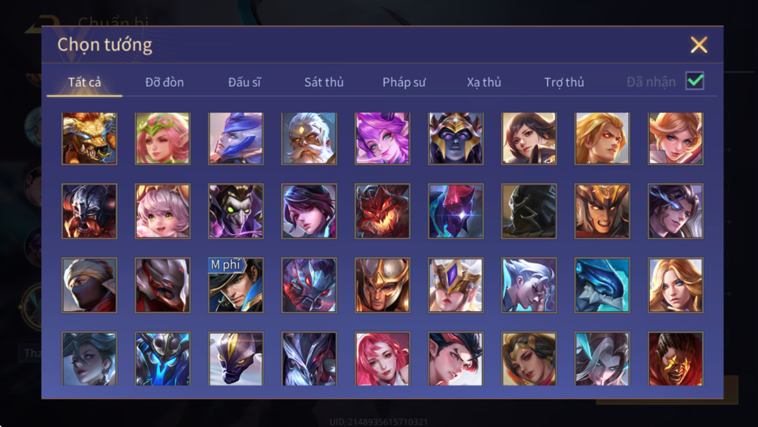The image size is (758, 427).
Task: Show the Xạ thủ heroes tab
Action: (x=484, y=82)
